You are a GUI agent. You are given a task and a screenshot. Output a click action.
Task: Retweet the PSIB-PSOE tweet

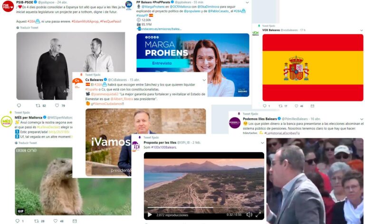point(38,106)
